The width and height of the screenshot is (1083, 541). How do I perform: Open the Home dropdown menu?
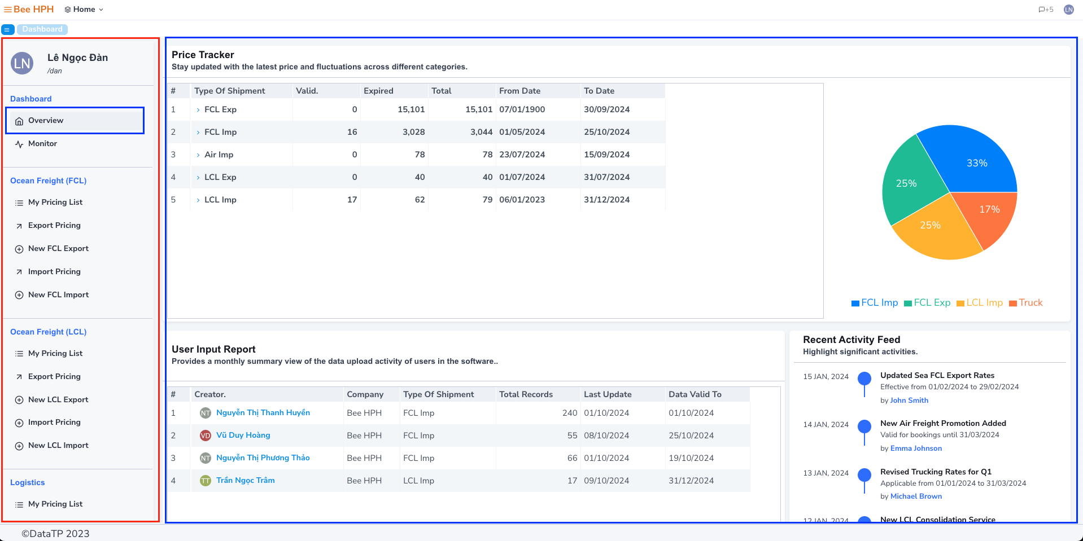click(x=84, y=10)
